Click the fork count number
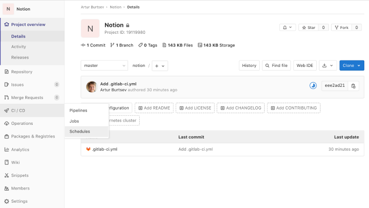Screen dimensions: 369x208 click(x=356, y=27)
